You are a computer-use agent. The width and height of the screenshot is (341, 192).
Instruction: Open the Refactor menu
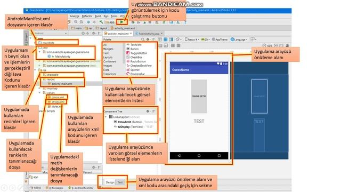coord(87,16)
